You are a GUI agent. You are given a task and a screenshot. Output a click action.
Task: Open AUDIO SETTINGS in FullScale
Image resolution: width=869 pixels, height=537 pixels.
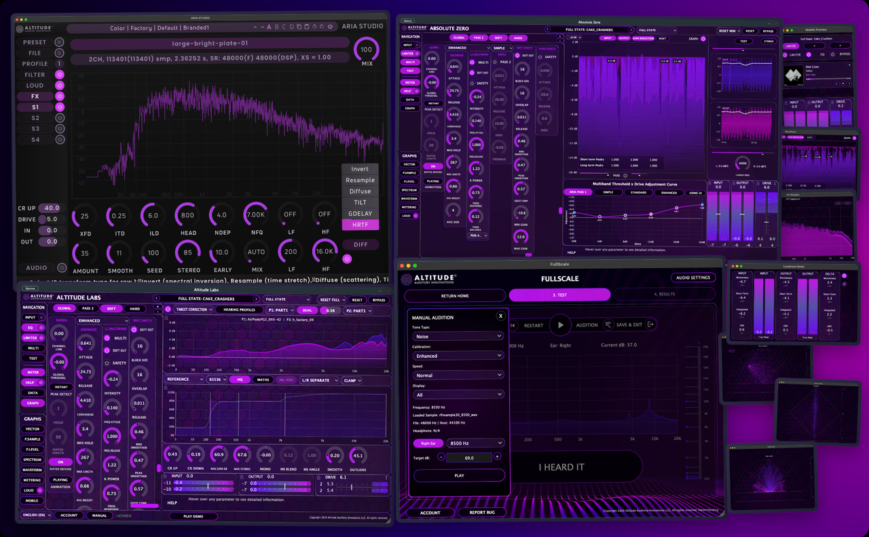point(692,278)
